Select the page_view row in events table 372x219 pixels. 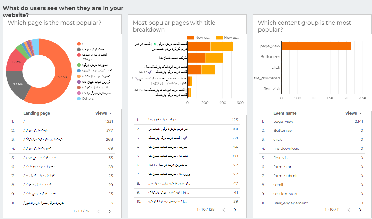pos(312,122)
